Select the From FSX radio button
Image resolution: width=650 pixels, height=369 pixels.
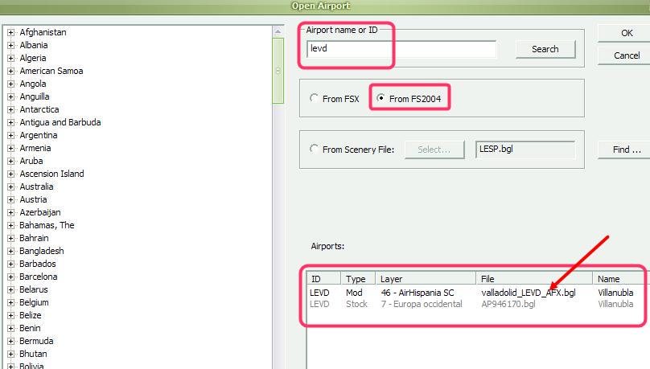pyautogui.click(x=314, y=99)
